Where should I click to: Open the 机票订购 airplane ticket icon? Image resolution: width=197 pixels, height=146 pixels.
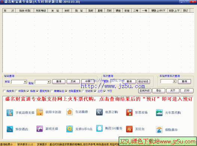coord(99,112)
